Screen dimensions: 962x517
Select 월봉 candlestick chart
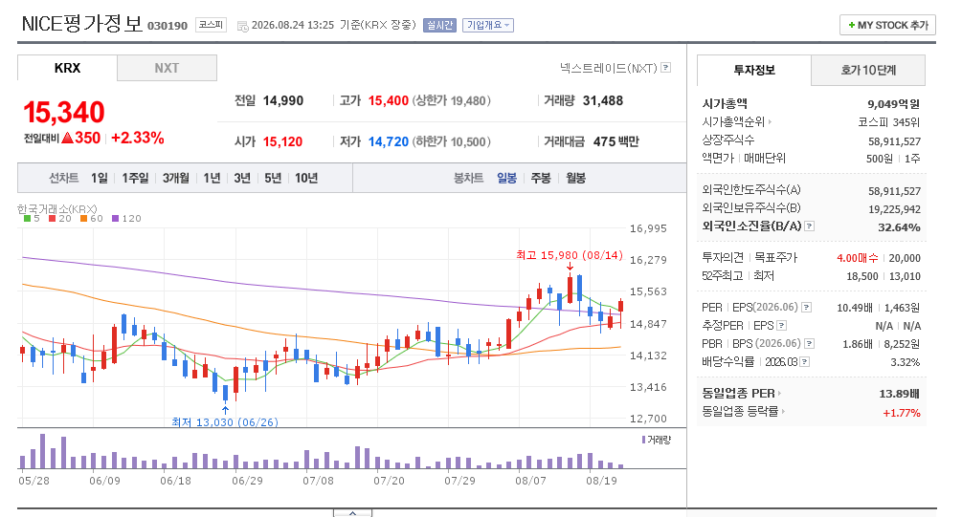point(575,179)
